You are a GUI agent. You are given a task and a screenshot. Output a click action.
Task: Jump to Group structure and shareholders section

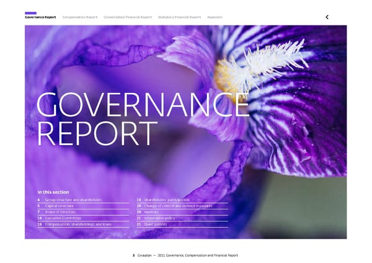pyautogui.click(x=83, y=200)
